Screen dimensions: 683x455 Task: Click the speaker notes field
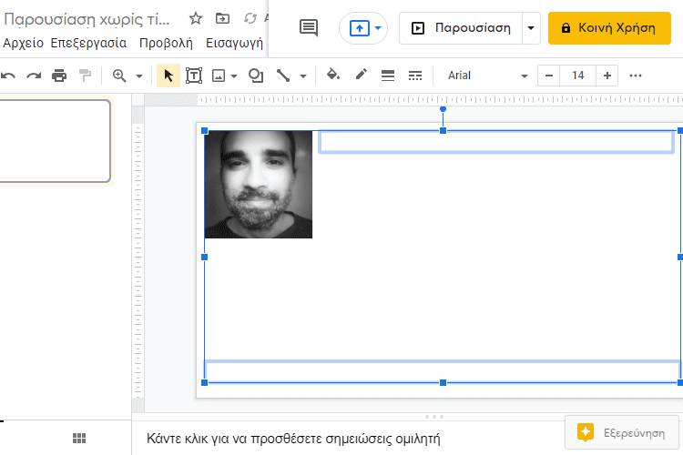293,438
